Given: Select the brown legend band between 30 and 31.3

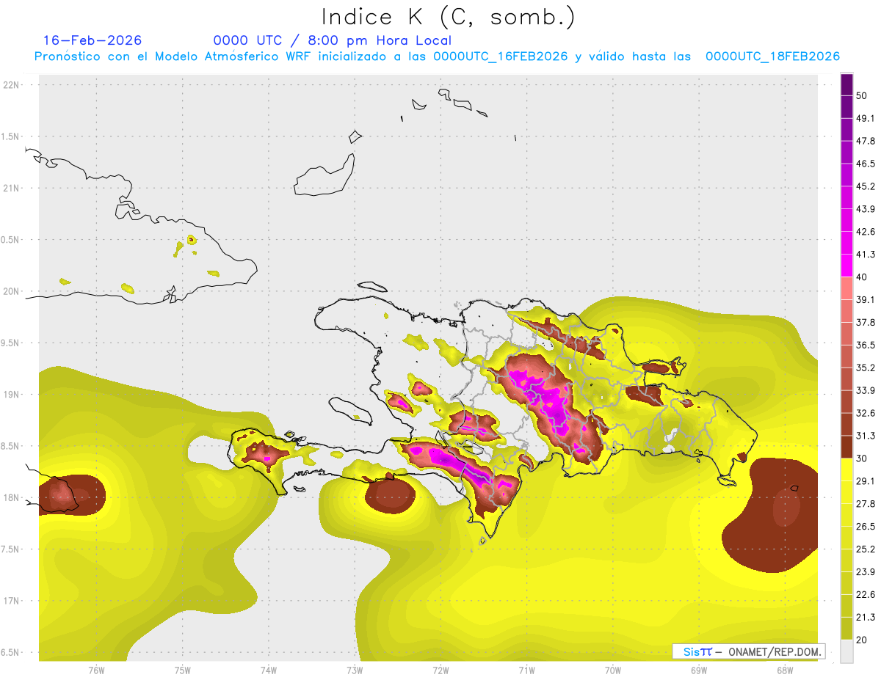Looking at the screenshot, I should point(846,447).
